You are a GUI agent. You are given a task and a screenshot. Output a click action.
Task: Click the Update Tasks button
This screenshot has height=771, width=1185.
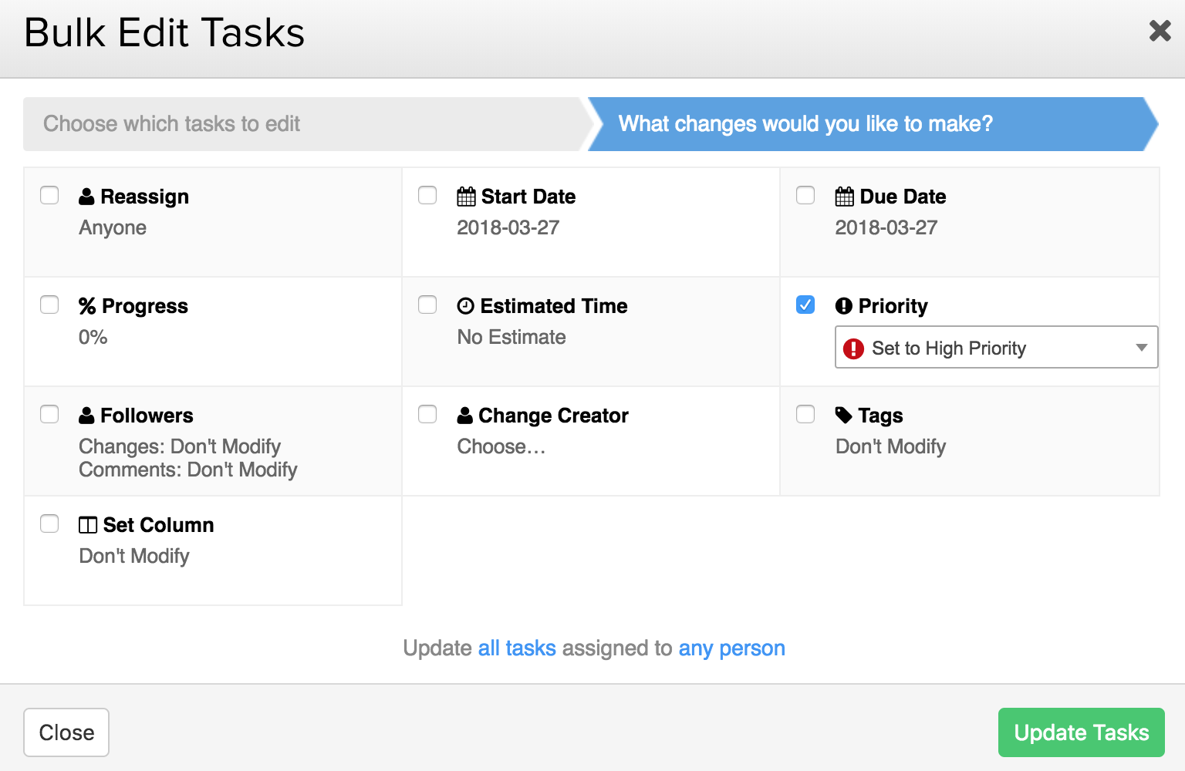[1081, 732]
